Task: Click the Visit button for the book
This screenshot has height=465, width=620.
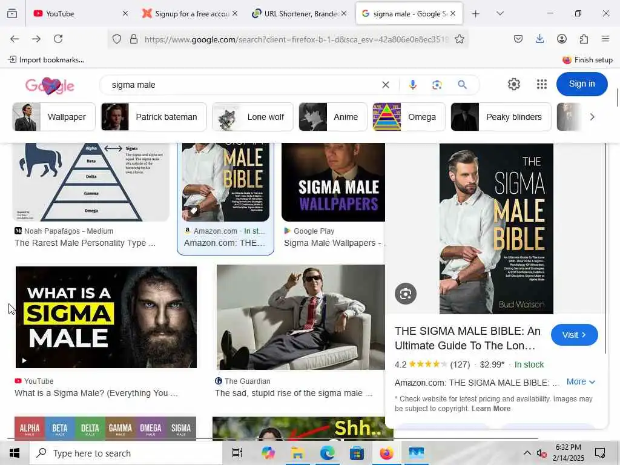Action: (x=574, y=335)
